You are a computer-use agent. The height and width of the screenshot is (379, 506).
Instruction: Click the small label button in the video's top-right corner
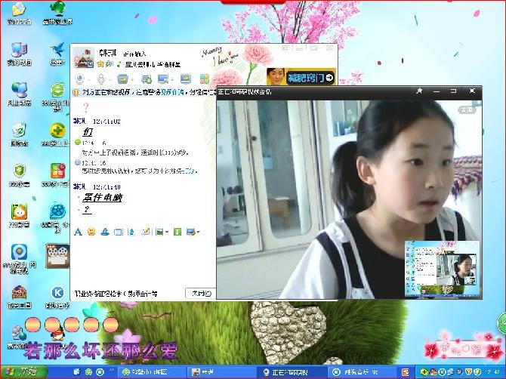[x=467, y=110]
